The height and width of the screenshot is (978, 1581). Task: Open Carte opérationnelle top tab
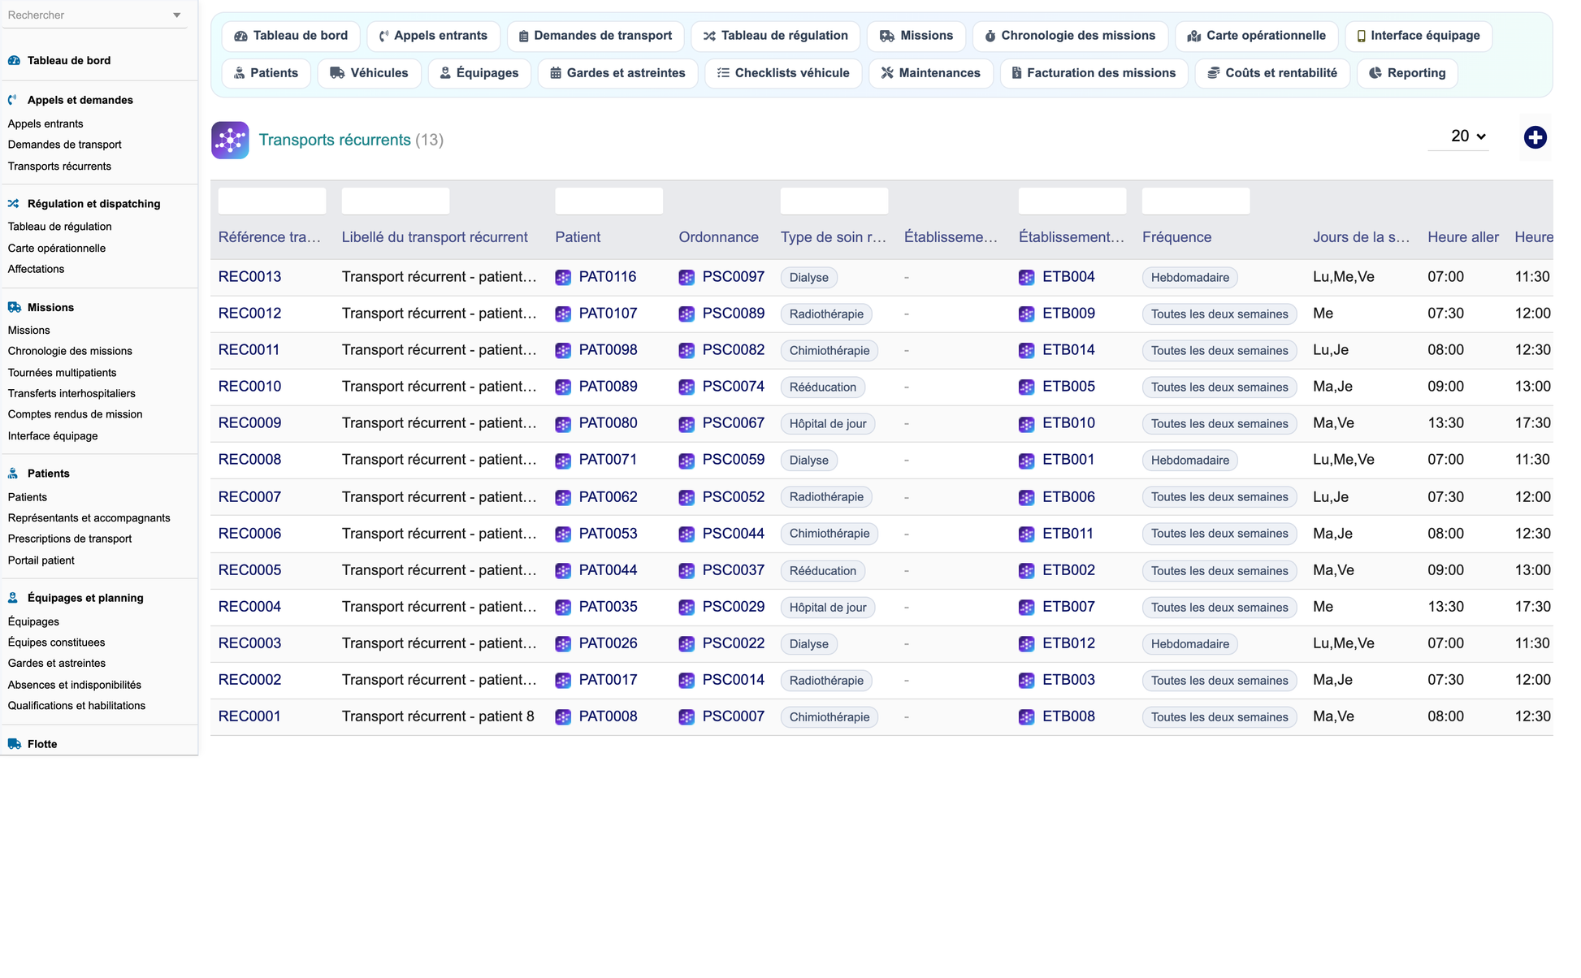click(x=1257, y=36)
